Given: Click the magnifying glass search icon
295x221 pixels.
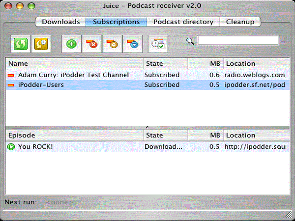Looking at the screenshot, I should pos(190,41).
